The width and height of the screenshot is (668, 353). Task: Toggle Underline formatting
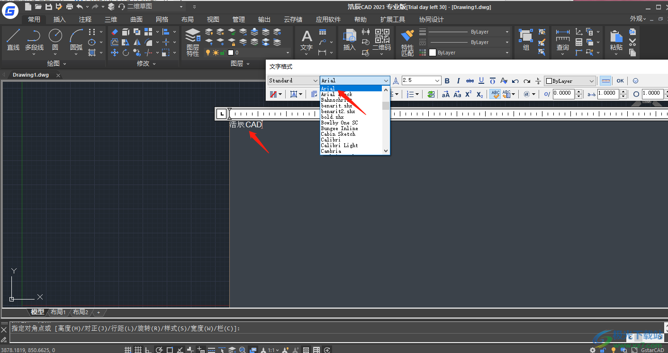pos(481,81)
